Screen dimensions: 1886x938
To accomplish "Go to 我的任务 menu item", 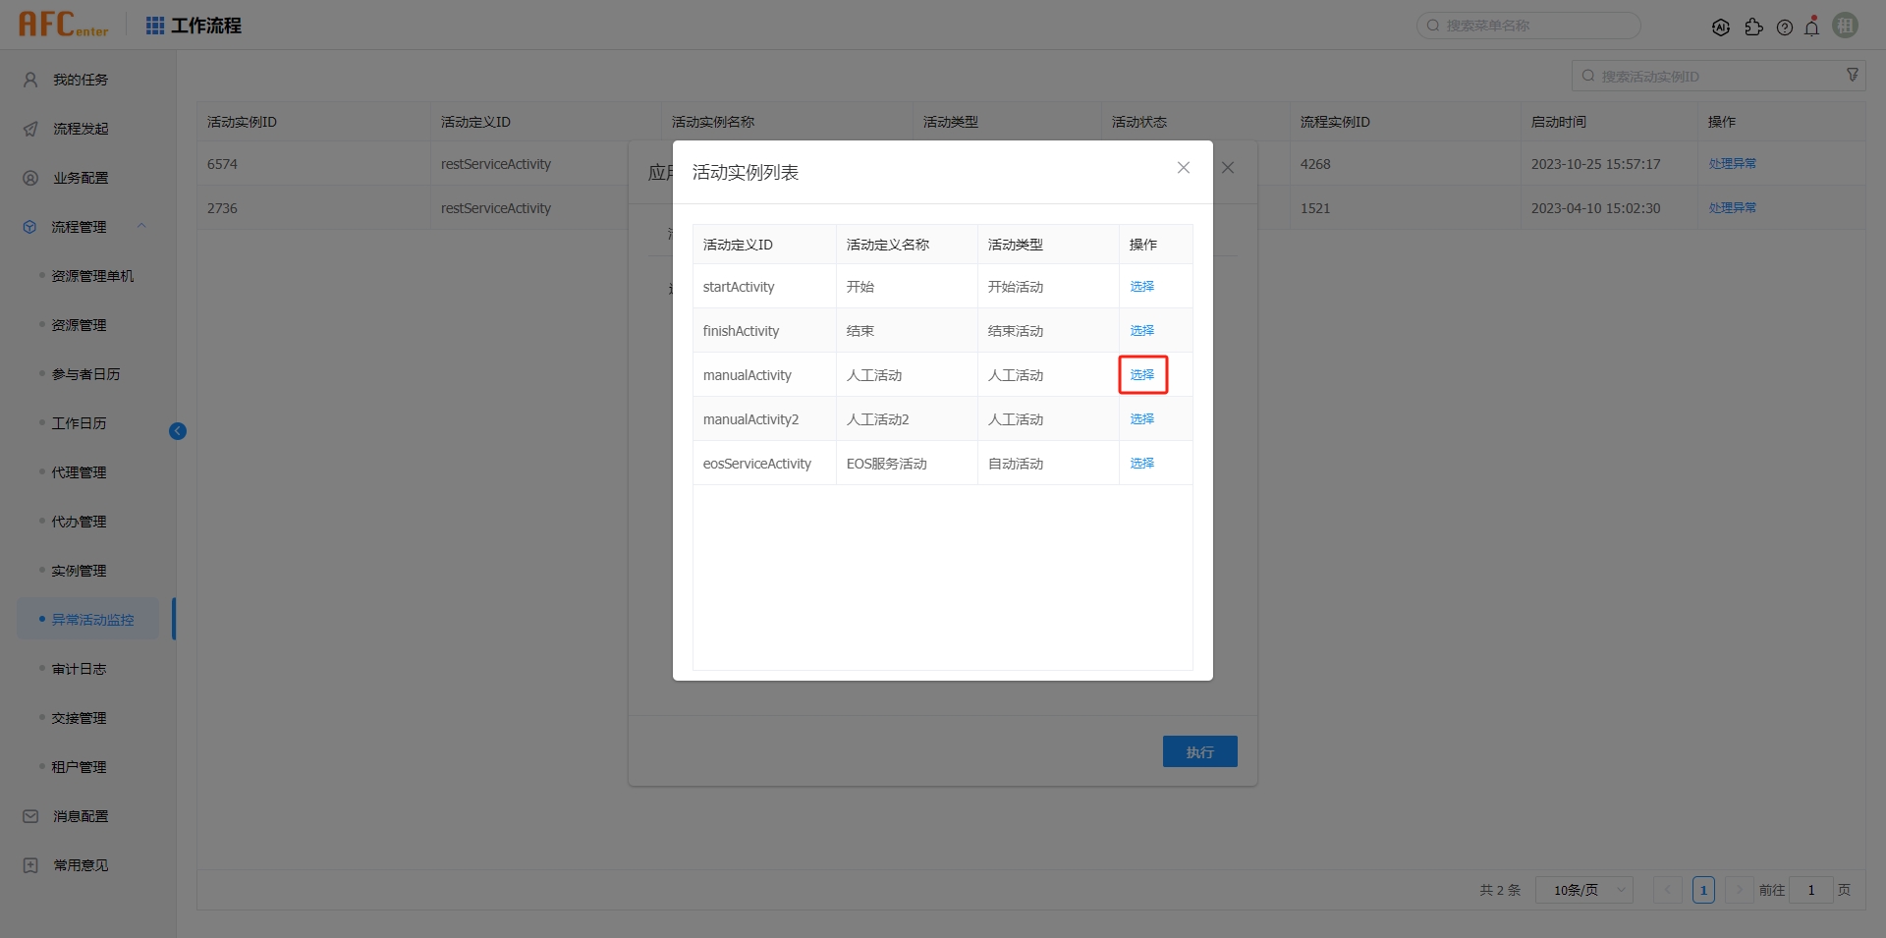I will (81, 80).
